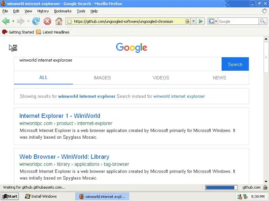
Task: Click the Google logo
Action: coord(131,48)
